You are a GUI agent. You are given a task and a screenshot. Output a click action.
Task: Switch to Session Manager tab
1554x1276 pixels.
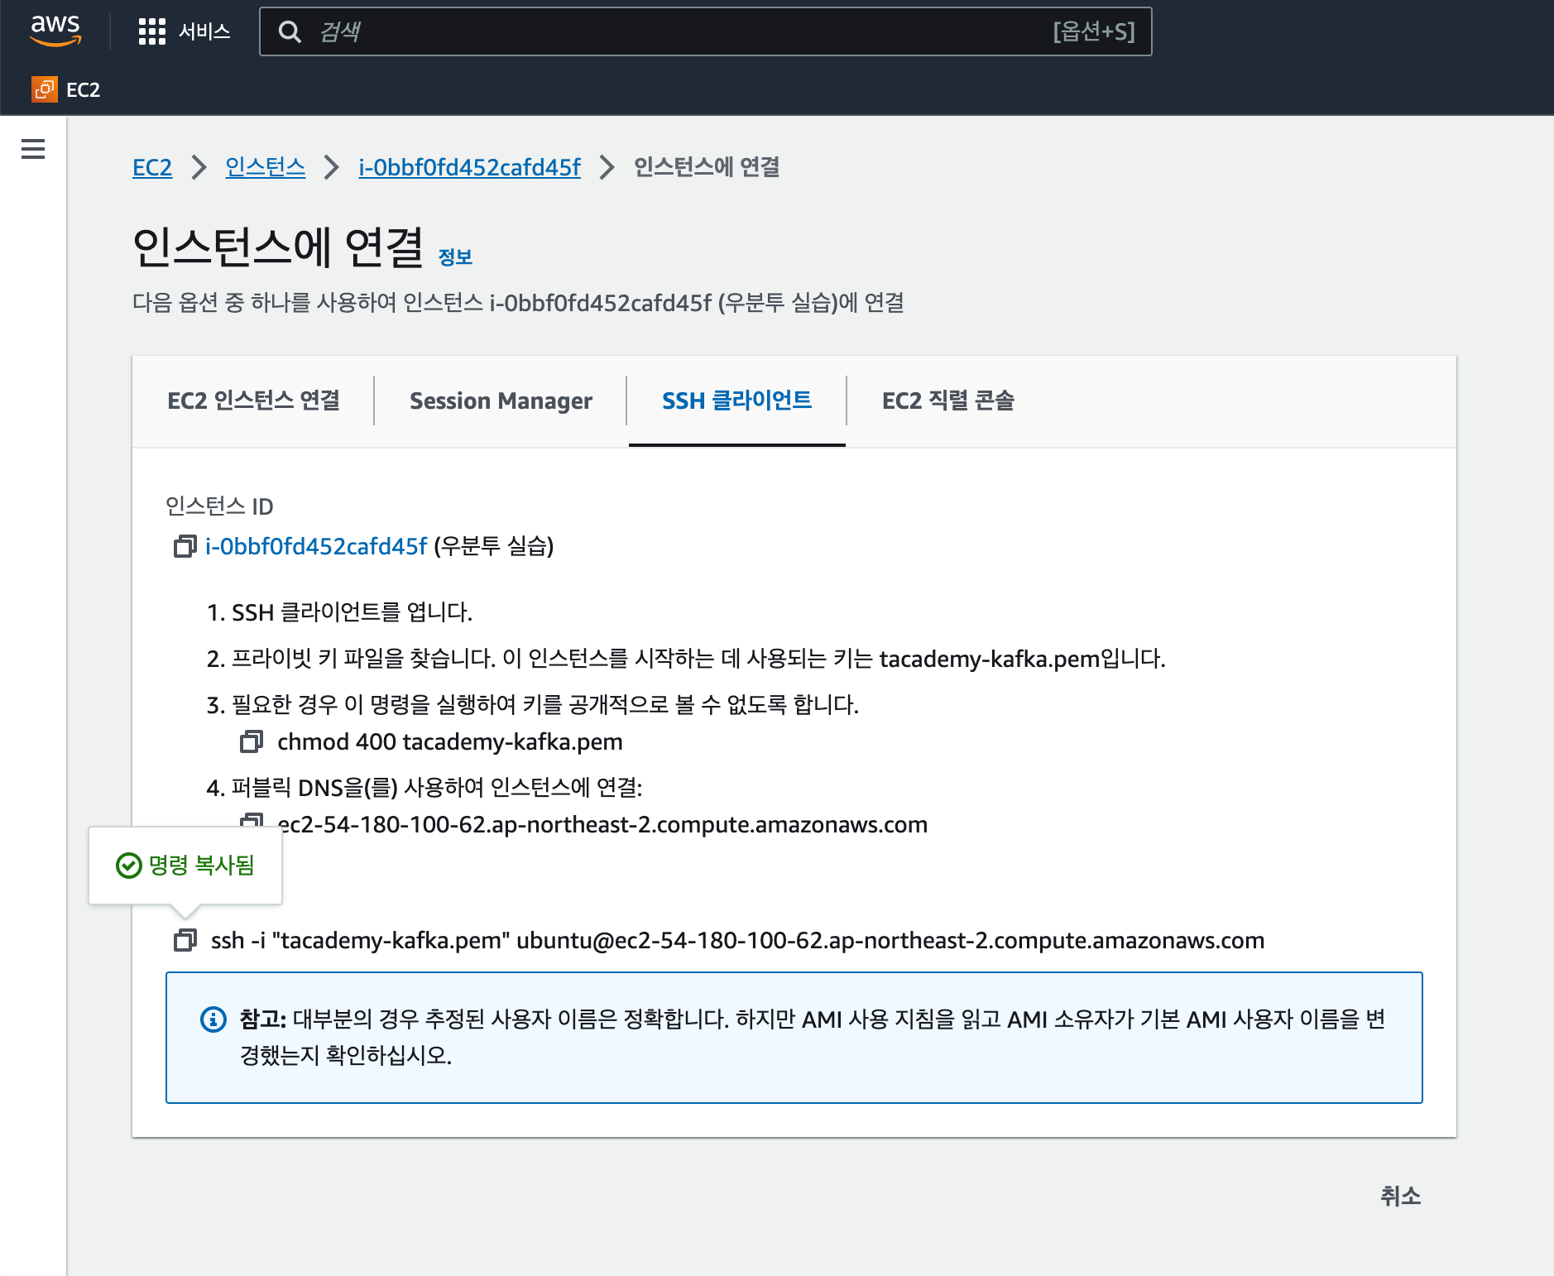(x=501, y=401)
